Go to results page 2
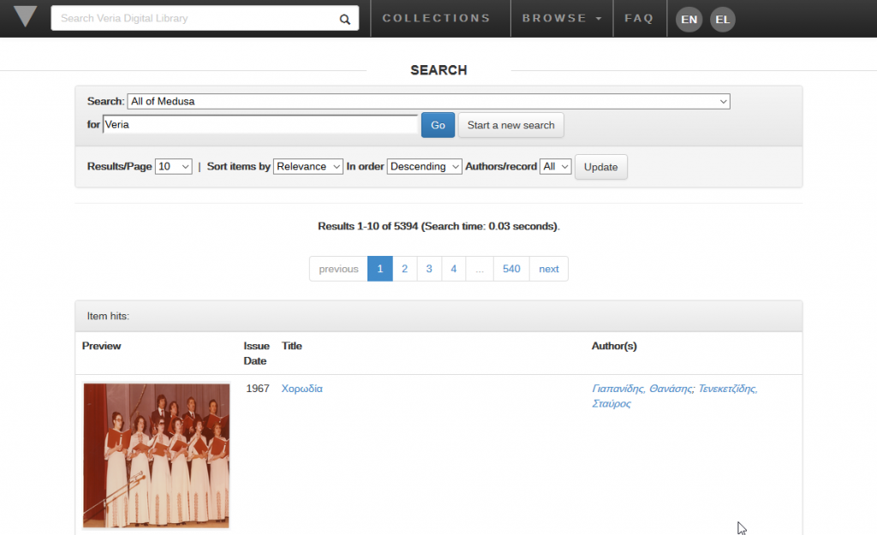This screenshot has width=877, height=535. coord(404,269)
